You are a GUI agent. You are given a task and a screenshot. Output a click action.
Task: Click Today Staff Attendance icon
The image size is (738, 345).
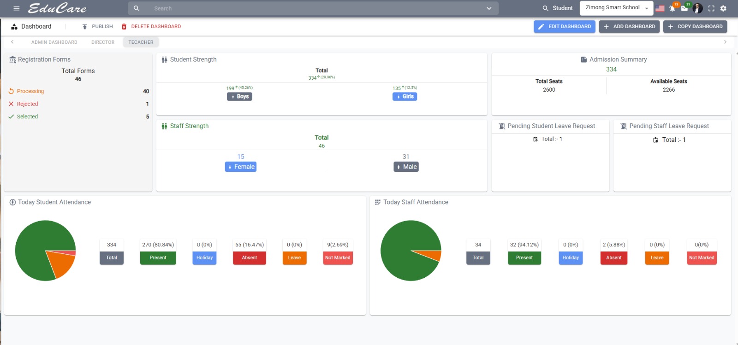[378, 202]
